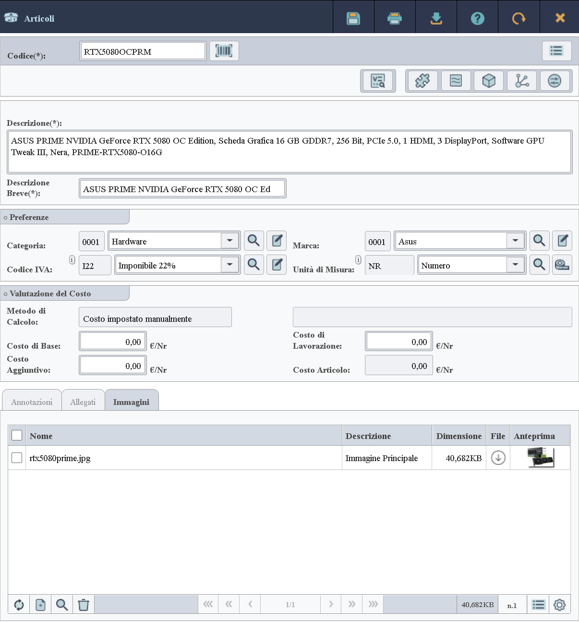Refresh the images table

[19, 605]
